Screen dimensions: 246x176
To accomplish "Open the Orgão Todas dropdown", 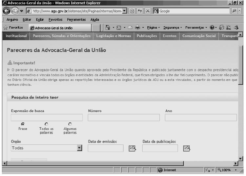I will (47, 148).
